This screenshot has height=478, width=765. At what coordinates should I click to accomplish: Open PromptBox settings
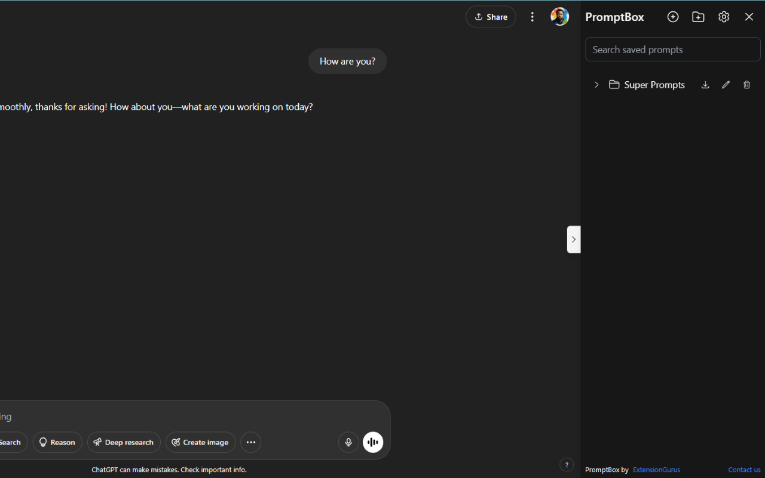pos(724,17)
